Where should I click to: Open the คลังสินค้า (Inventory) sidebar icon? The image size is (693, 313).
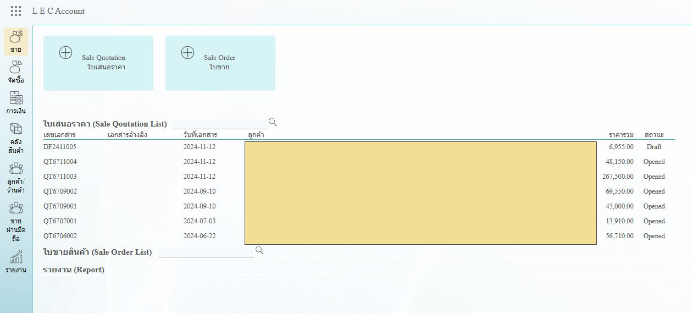(x=16, y=138)
